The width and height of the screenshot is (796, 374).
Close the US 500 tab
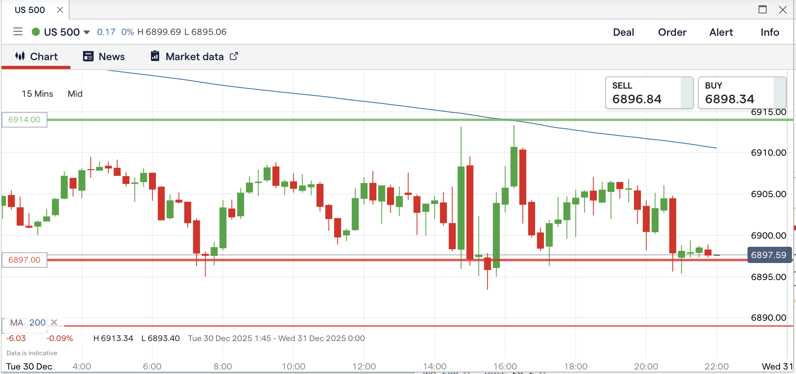pos(60,10)
